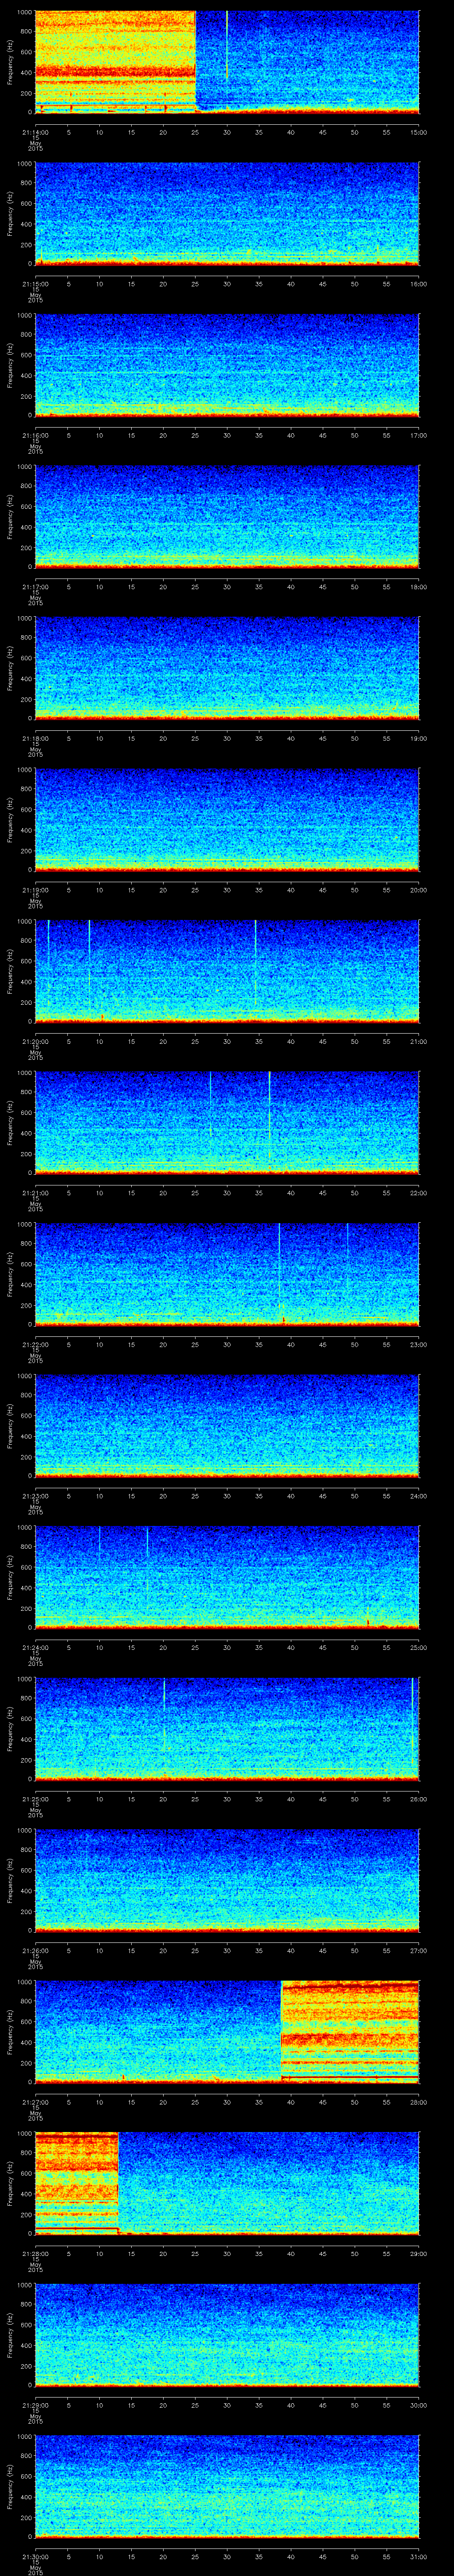Click the 21:19:00 start time label
The width and height of the screenshot is (454, 2576).
[35, 890]
